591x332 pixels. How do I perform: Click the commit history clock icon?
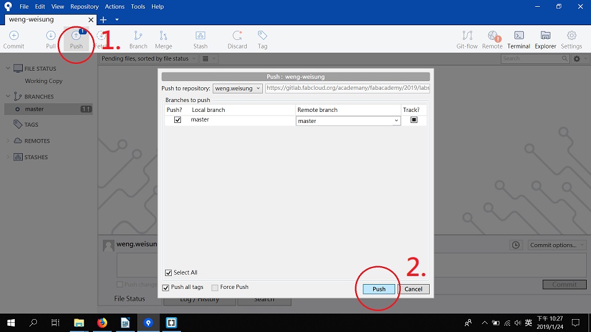coord(516,245)
